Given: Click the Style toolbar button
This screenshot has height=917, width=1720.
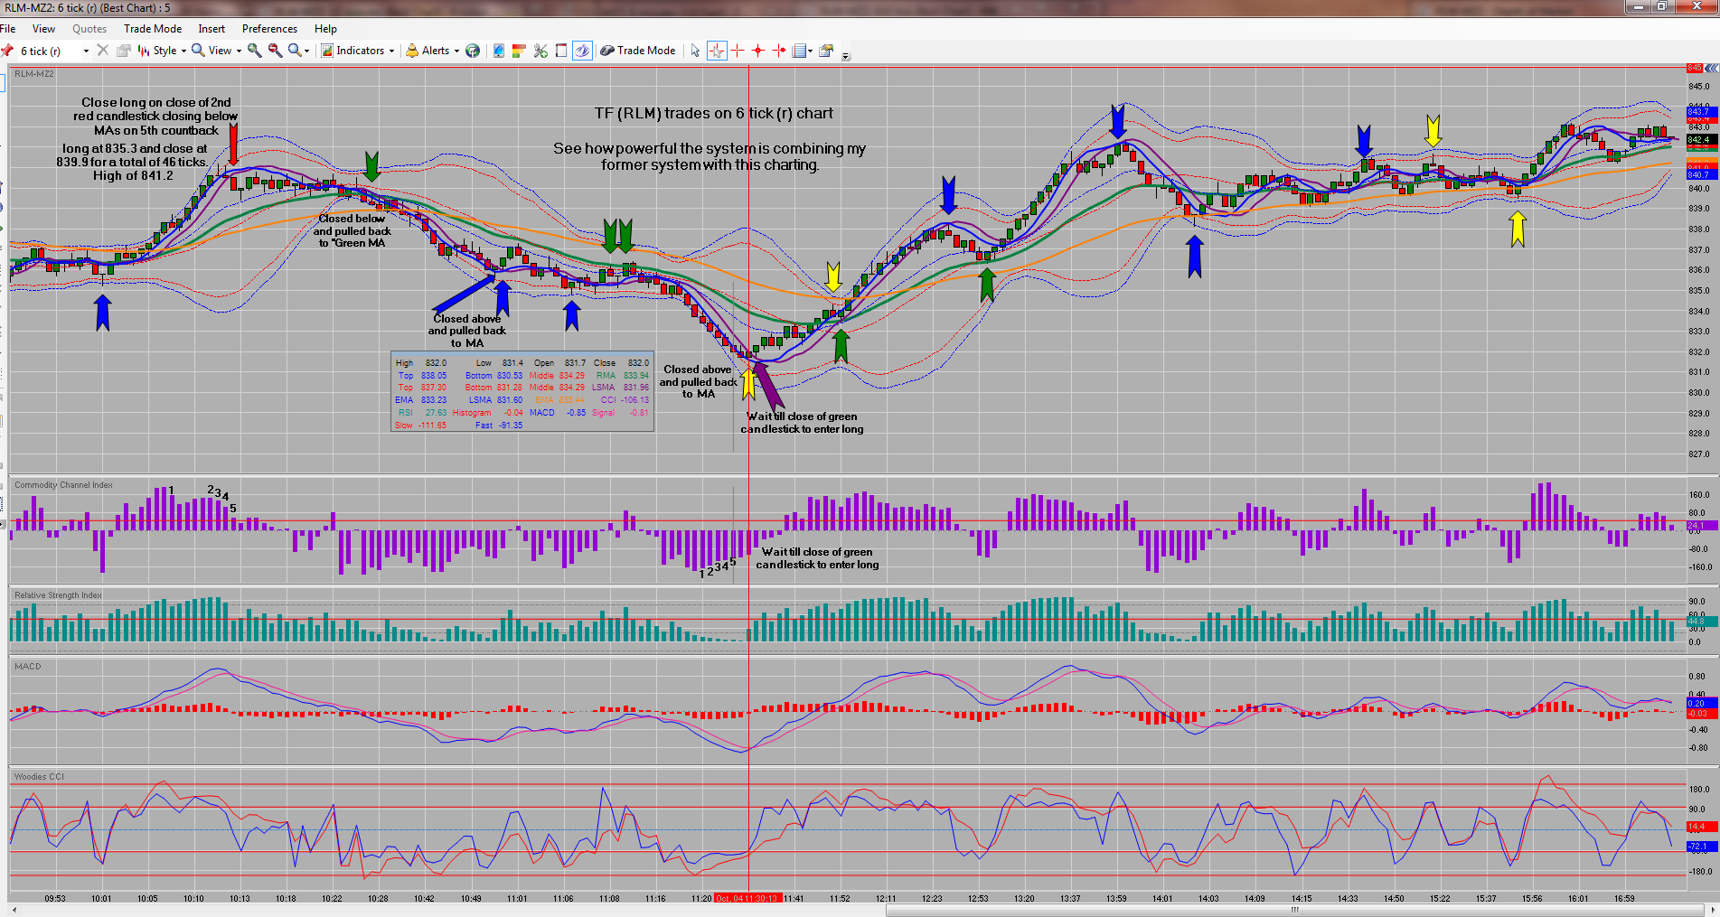Looking at the screenshot, I should 162,51.
